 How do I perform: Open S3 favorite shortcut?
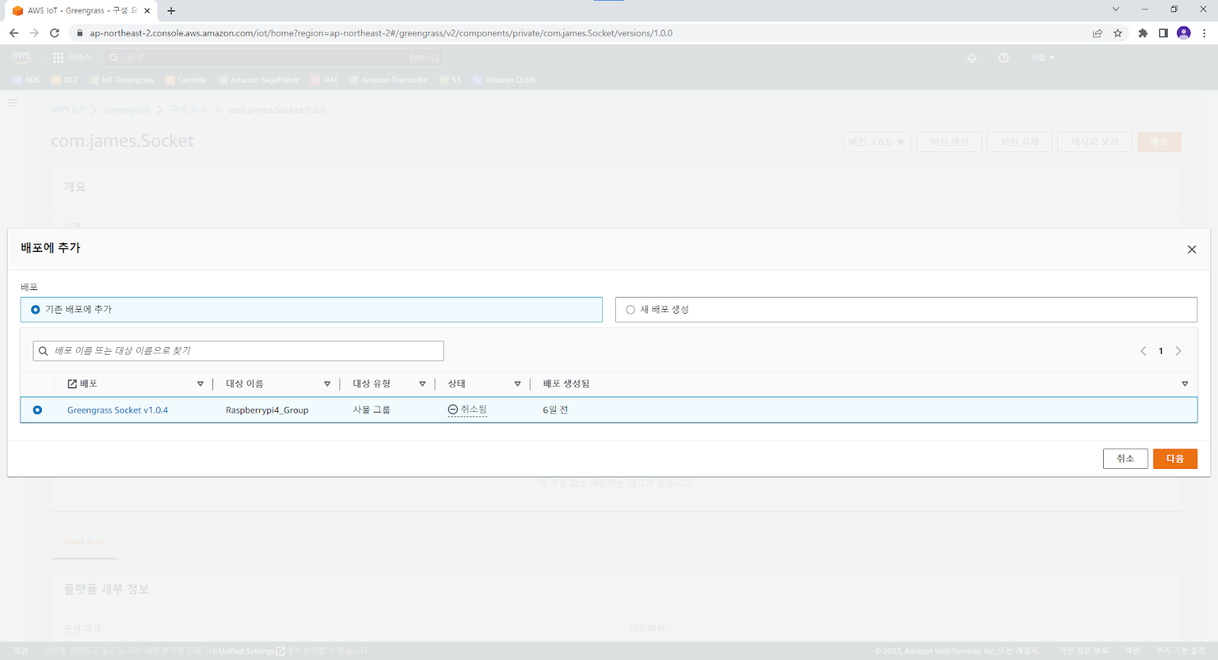(x=450, y=80)
